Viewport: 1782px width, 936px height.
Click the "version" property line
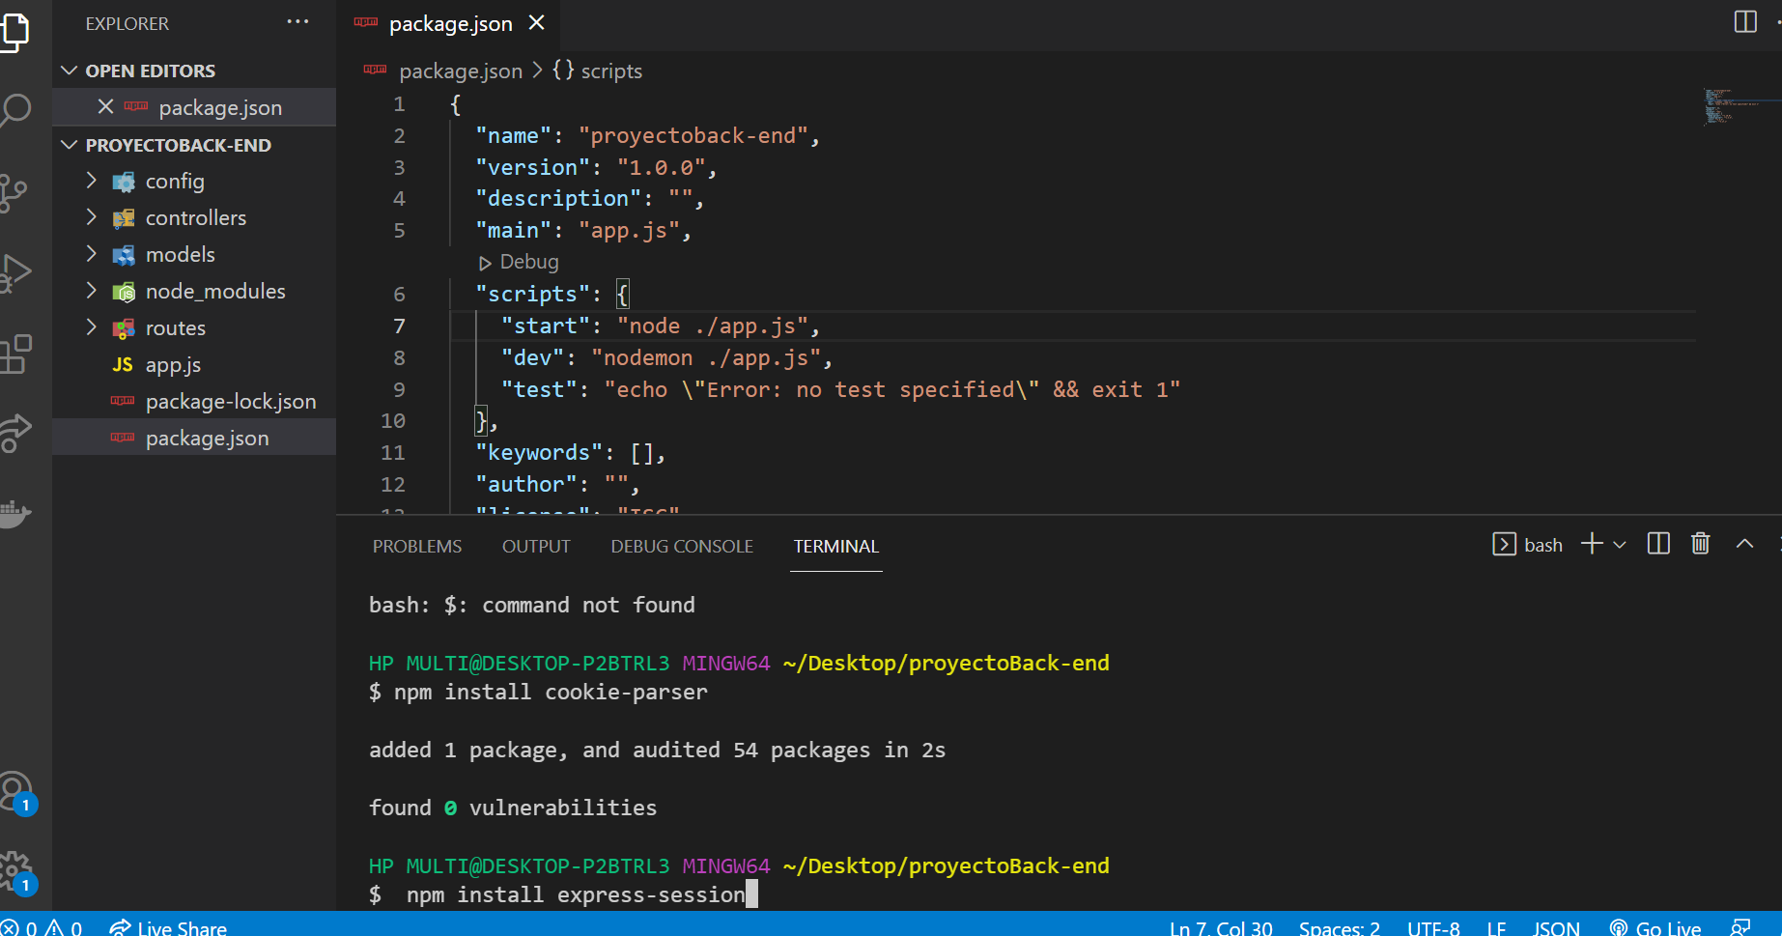[x=596, y=168]
